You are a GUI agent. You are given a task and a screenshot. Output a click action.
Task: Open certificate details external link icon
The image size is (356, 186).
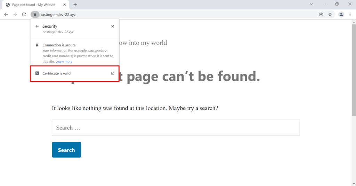[x=113, y=73]
